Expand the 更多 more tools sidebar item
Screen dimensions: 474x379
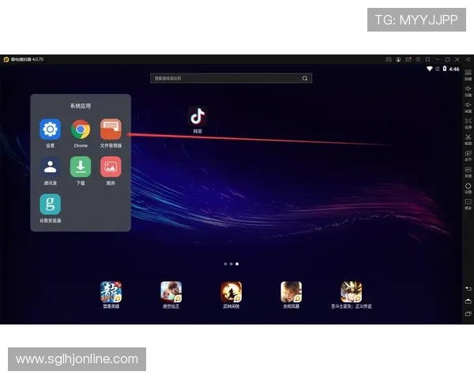point(468,204)
